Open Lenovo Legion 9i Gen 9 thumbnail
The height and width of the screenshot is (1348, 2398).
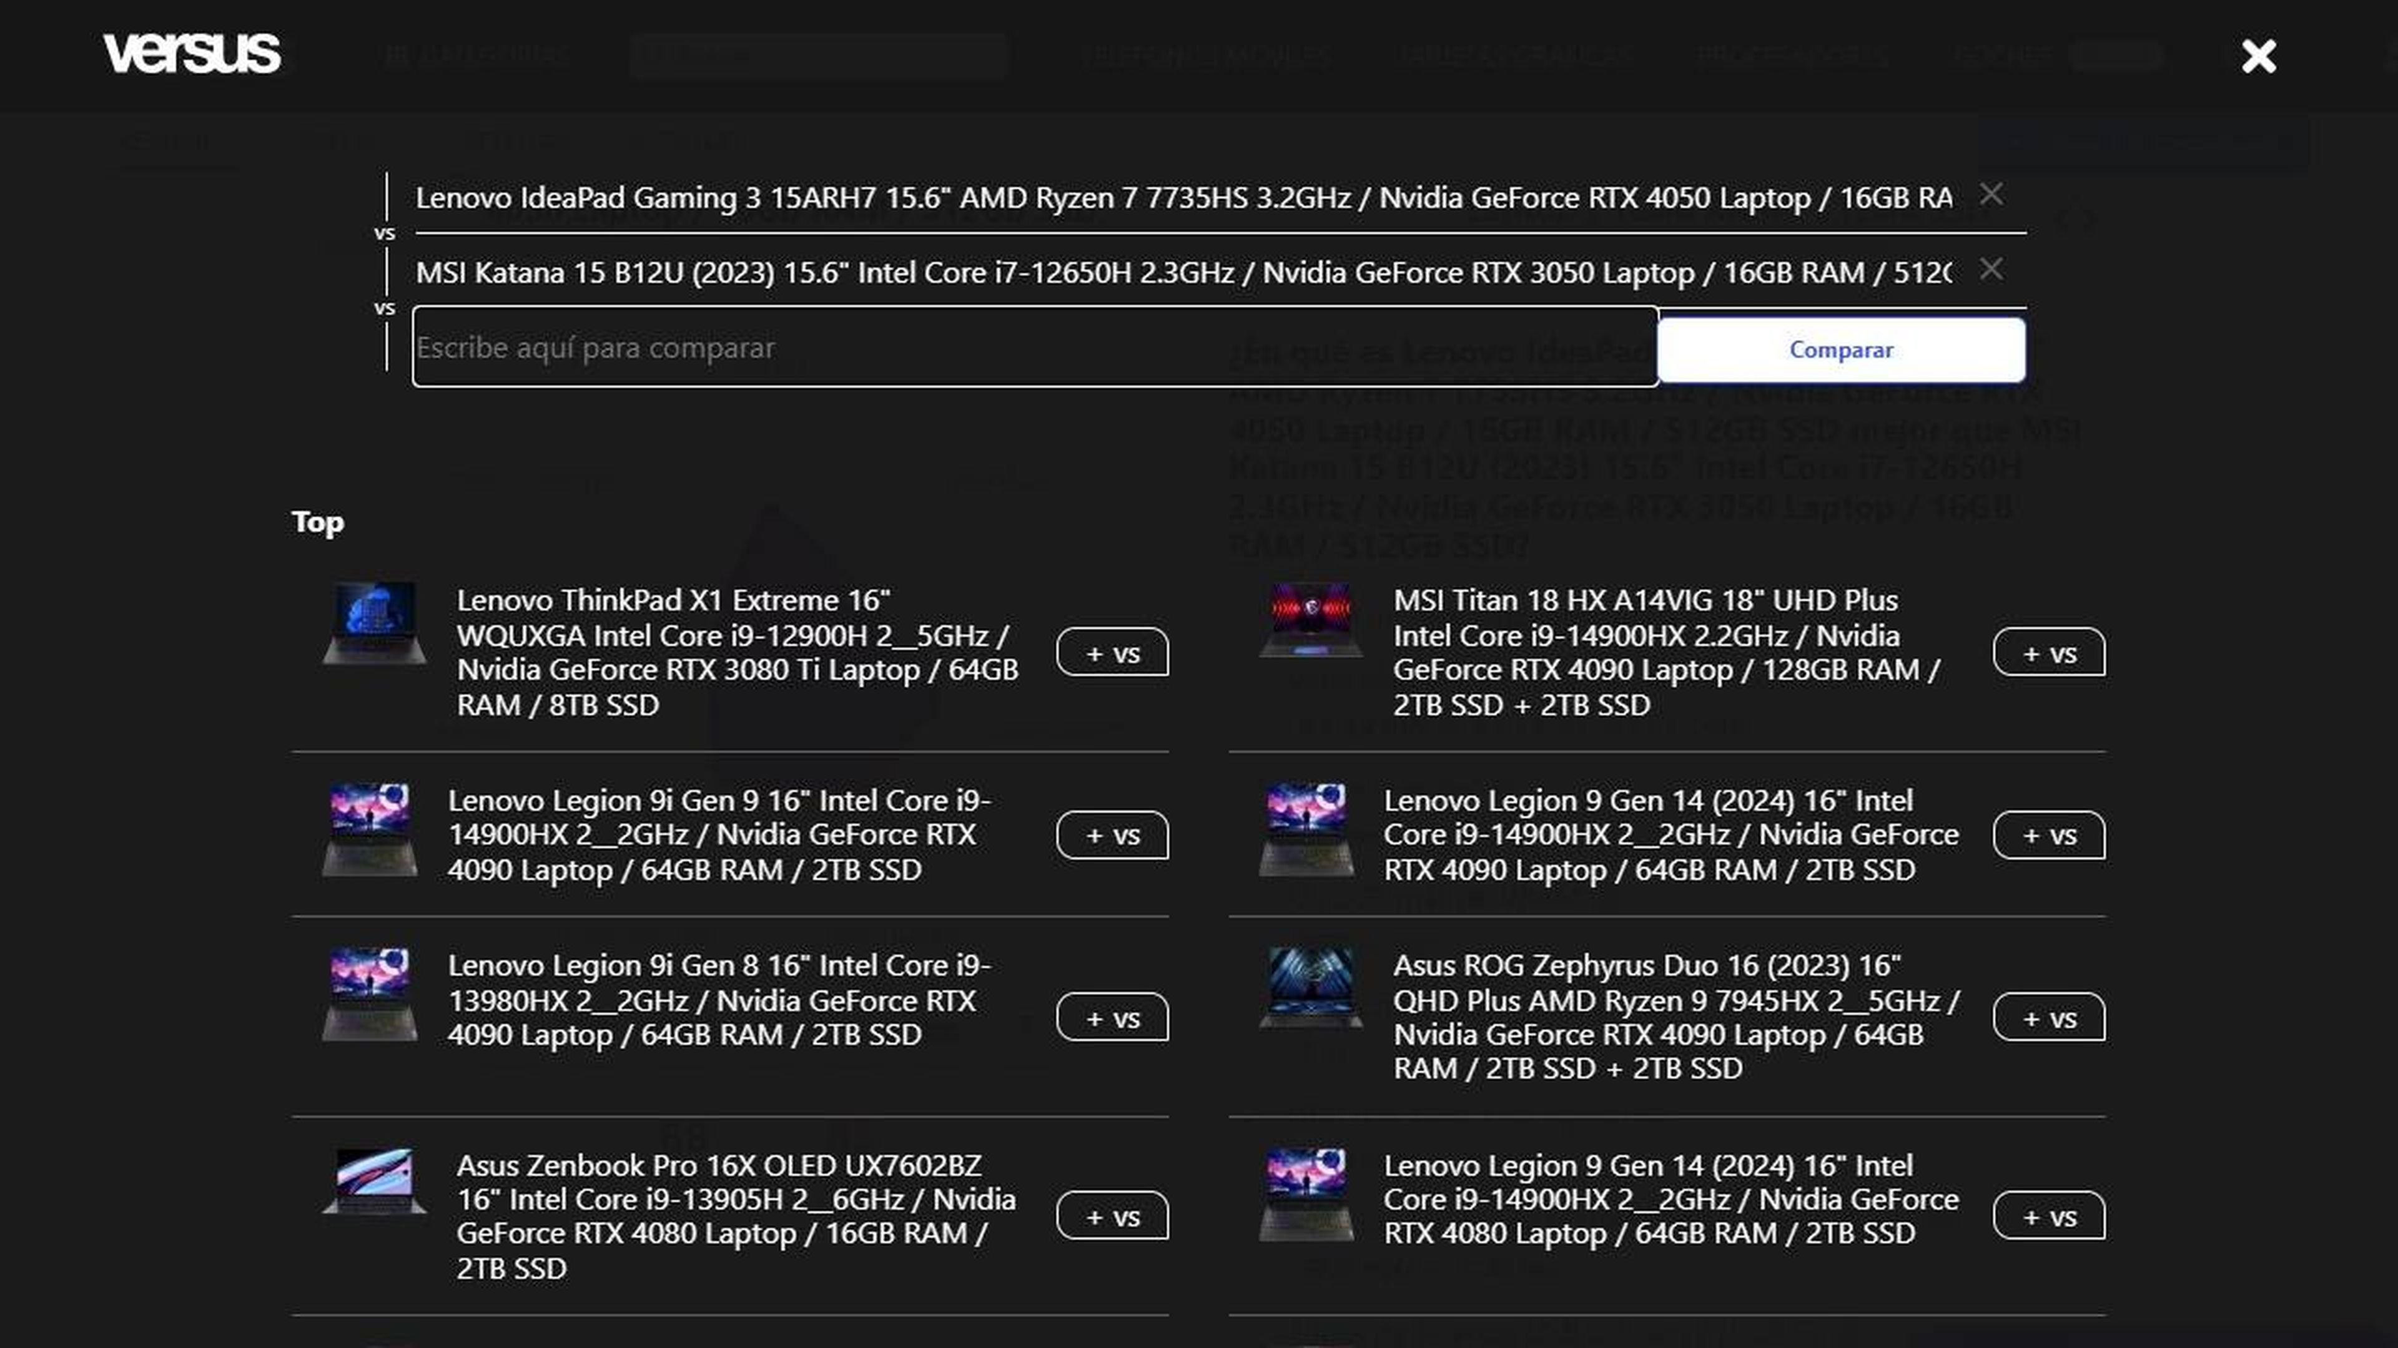click(x=370, y=830)
